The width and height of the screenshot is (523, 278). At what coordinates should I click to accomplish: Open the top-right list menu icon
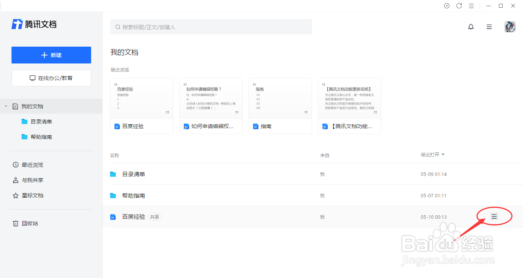tap(489, 26)
